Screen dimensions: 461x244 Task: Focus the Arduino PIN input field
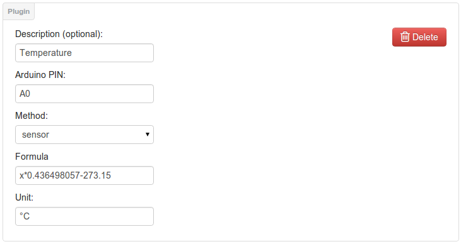pos(85,94)
